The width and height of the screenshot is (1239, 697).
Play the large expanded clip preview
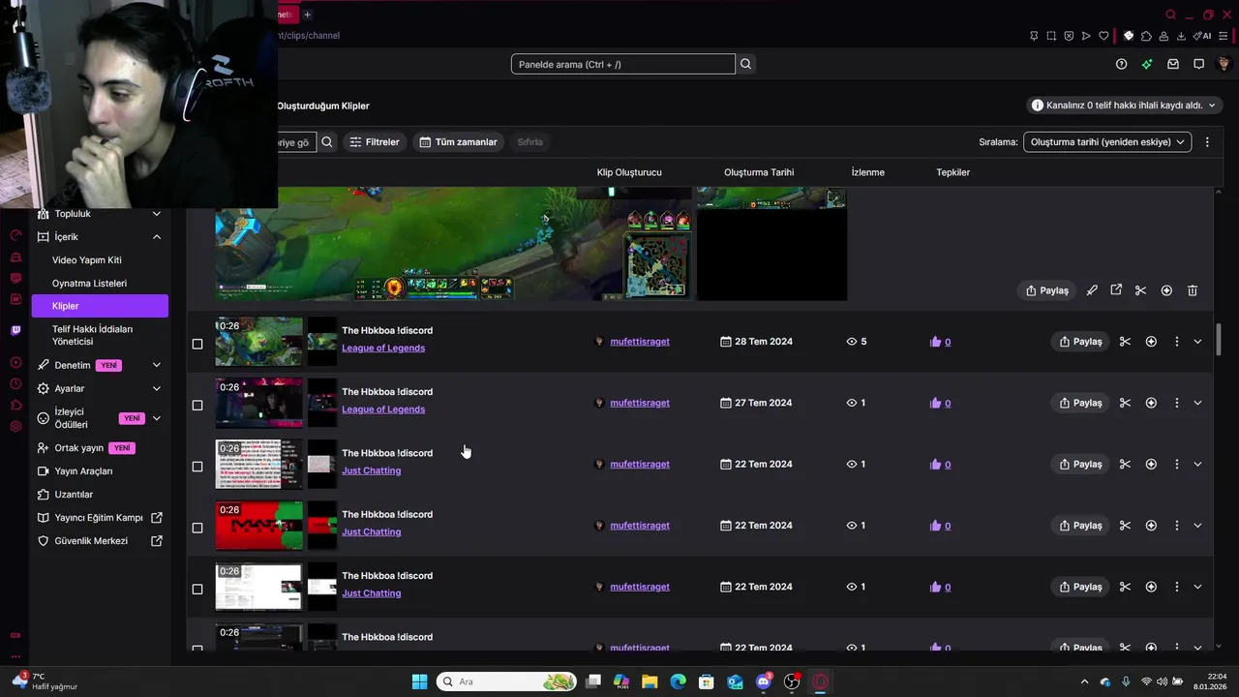(453, 244)
